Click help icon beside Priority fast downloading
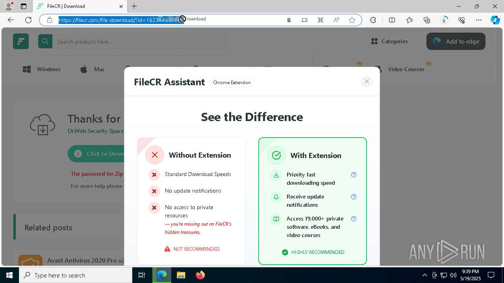This screenshot has height=283, width=504. click(x=354, y=175)
